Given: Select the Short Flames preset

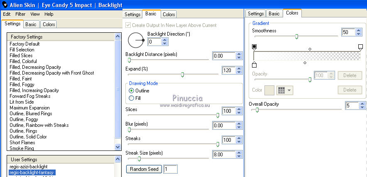Looking at the screenshot, I should [22, 143].
